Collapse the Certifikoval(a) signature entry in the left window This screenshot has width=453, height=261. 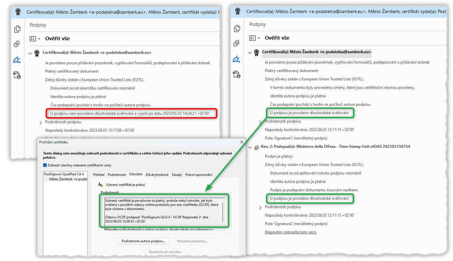tap(30, 53)
